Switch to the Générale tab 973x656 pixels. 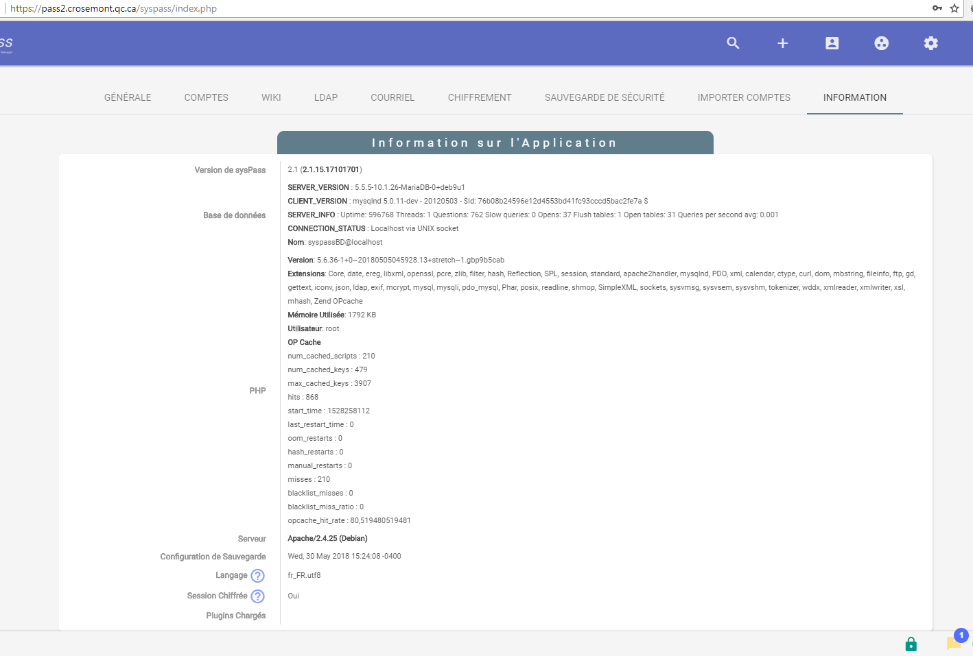(x=128, y=97)
